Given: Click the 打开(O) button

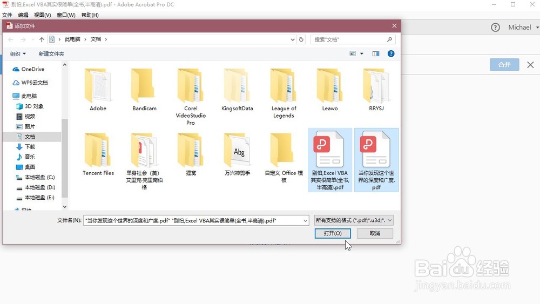Looking at the screenshot, I should coord(333,233).
